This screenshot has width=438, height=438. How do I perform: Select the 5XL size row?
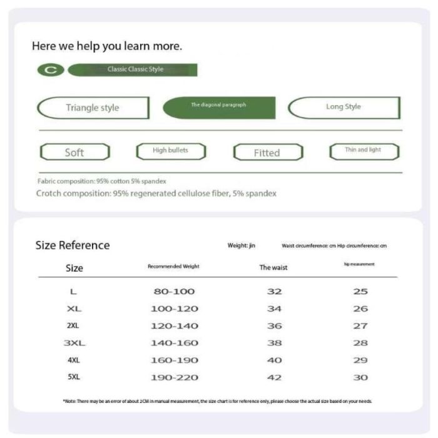point(74,377)
